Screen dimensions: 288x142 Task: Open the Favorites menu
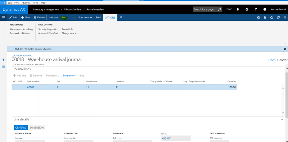26,3
